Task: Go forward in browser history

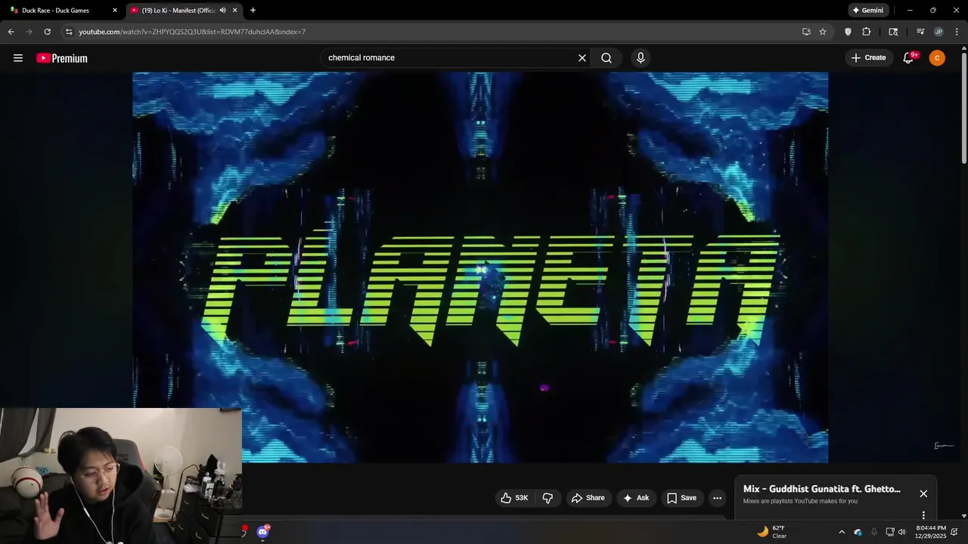Action: click(29, 32)
